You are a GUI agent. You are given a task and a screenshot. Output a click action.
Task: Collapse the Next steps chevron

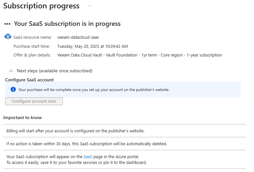click(x=11, y=71)
